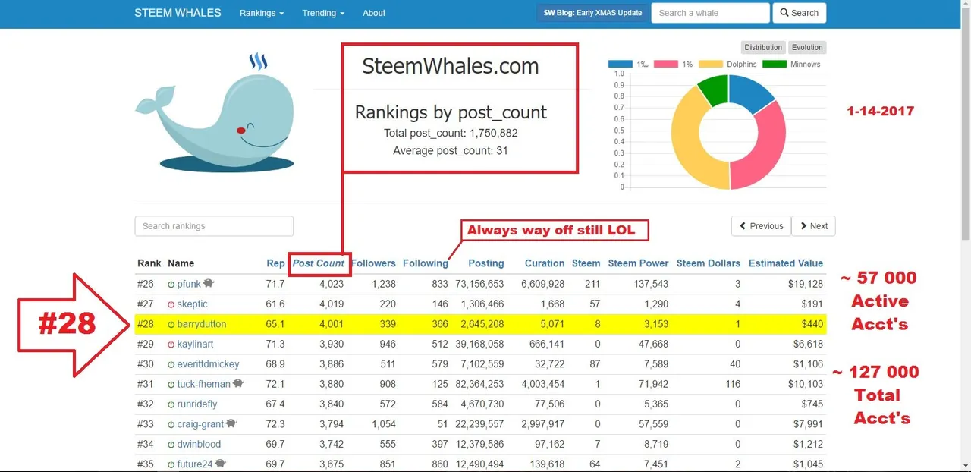The height and width of the screenshot is (472, 971).
Task: Open pfunk's profile link
Action: [189, 285]
